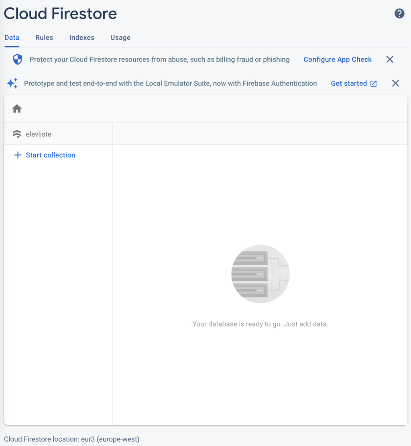
Task: Select the elevliste database name
Action: click(39, 134)
